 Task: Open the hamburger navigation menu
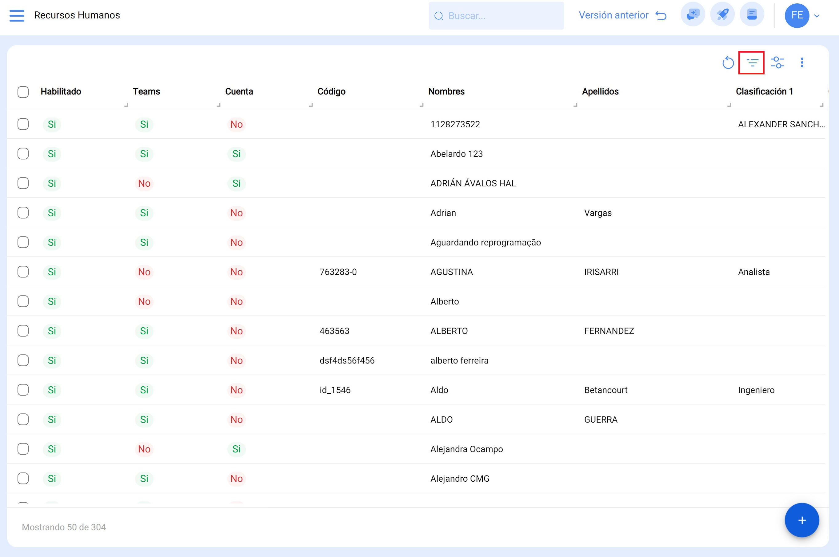pos(17,15)
